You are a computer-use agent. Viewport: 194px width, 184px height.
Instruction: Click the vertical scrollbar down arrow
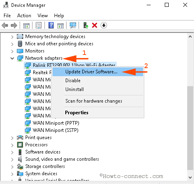(x=190, y=178)
